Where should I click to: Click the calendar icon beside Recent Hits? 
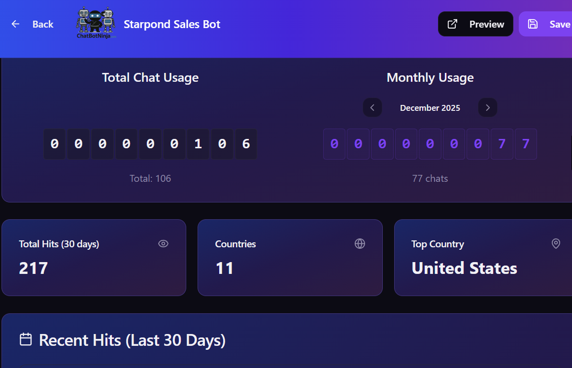[26, 339]
